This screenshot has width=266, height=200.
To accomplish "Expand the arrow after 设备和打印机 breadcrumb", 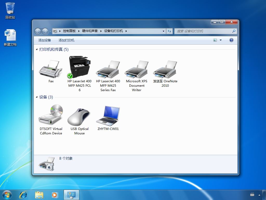I will click(126, 31).
